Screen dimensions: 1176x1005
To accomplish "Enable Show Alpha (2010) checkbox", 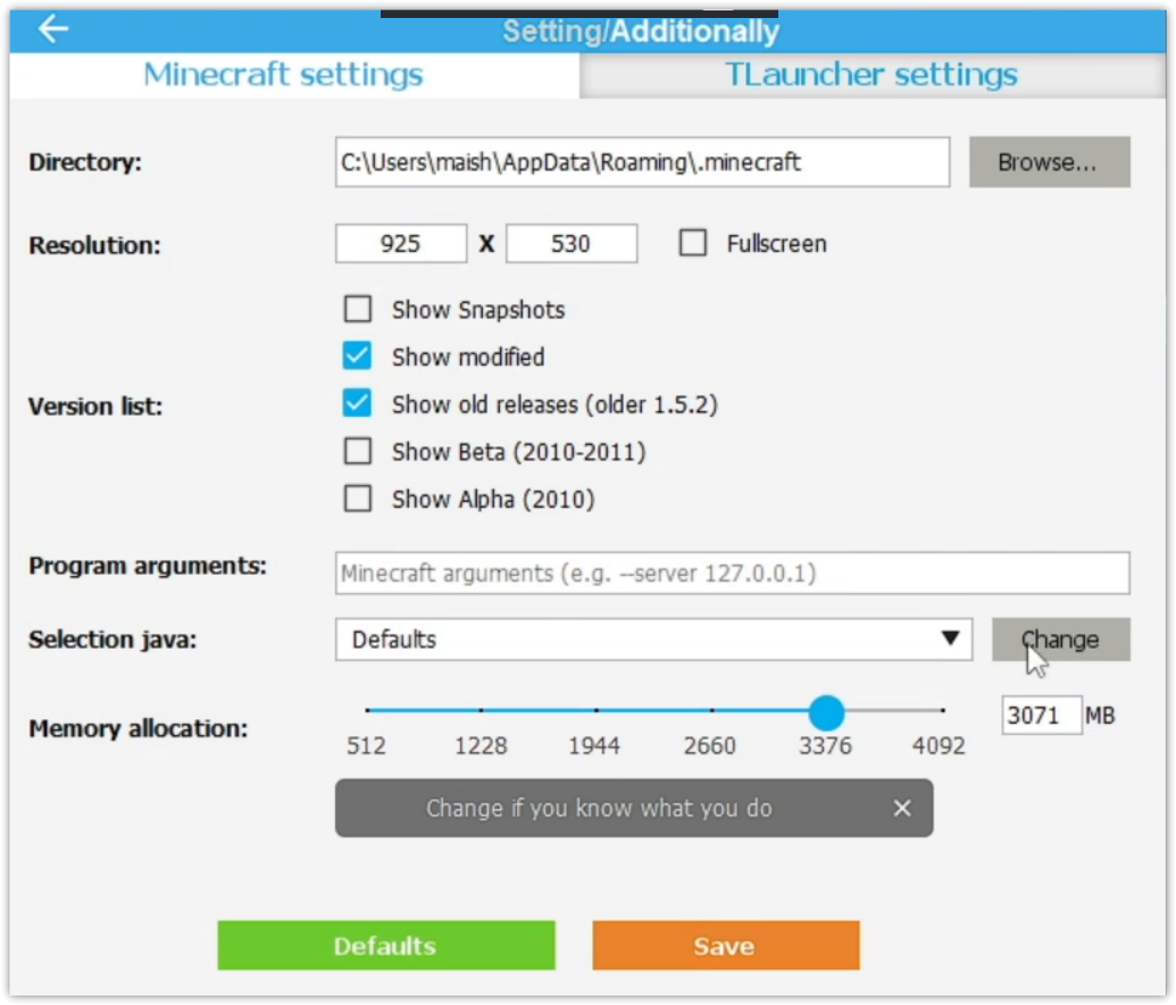I will 358,498.
